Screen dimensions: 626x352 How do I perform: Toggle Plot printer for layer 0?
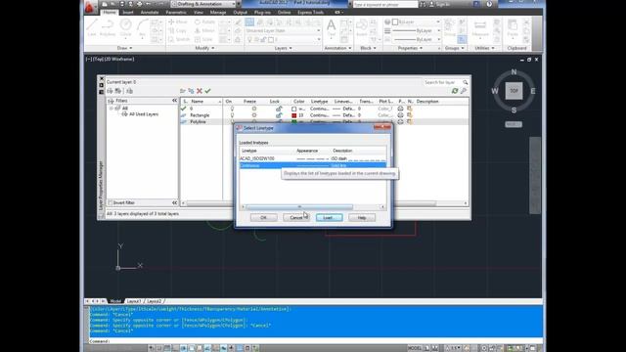[x=400, y=109]
